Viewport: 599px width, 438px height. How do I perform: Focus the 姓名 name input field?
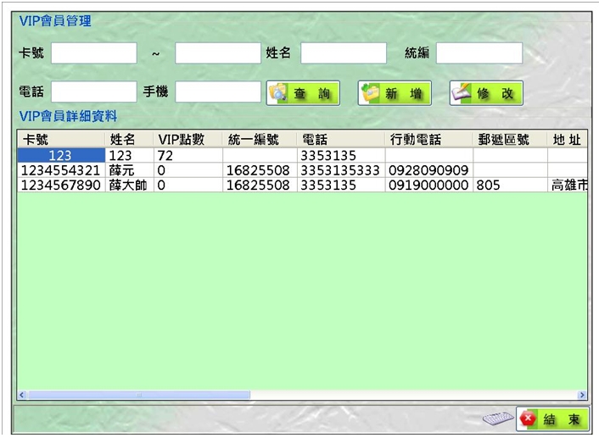(x=343, y=53)
